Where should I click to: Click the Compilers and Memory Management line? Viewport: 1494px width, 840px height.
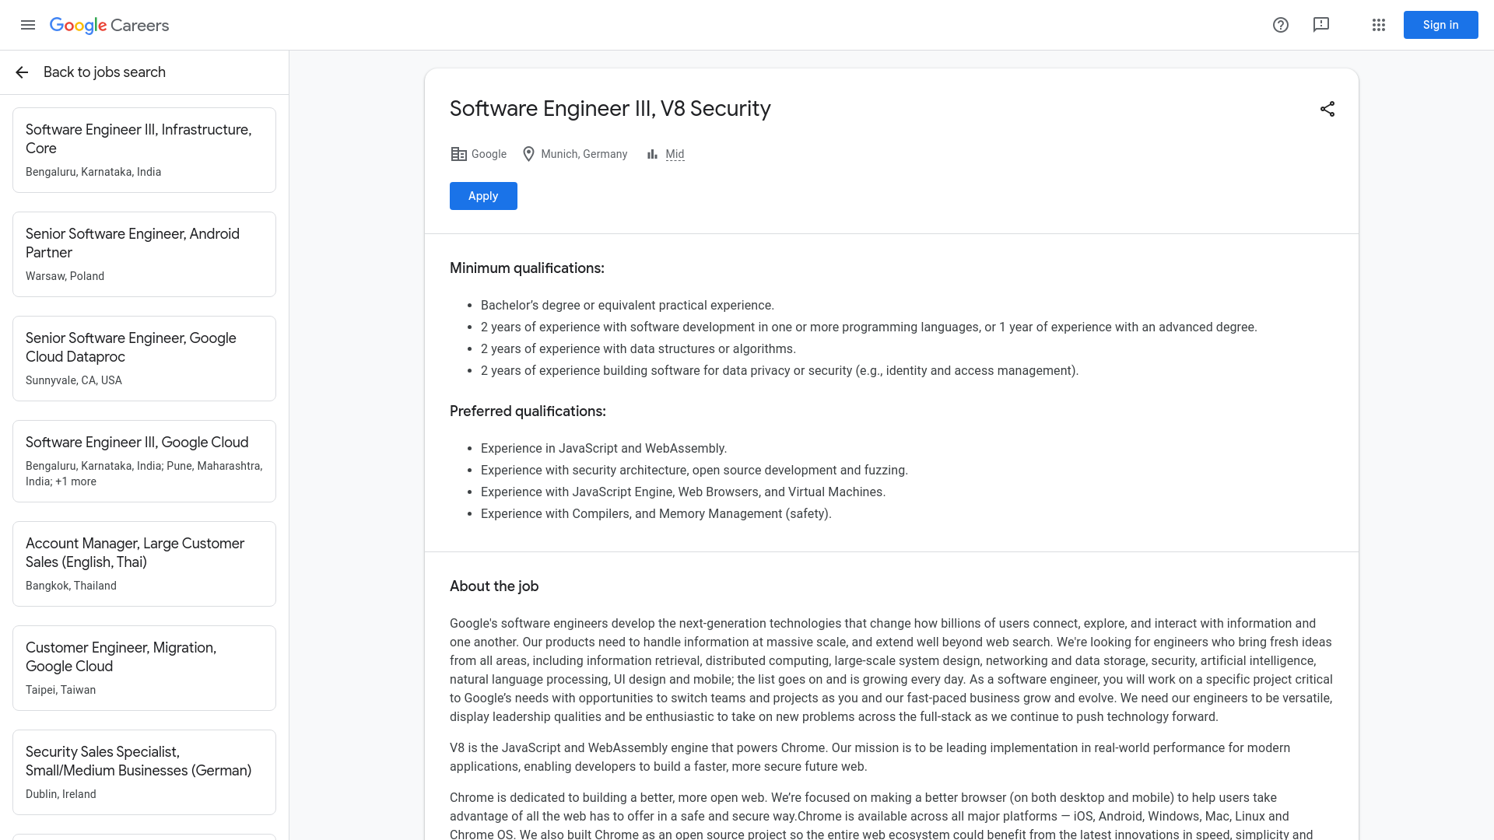(656, 514)
